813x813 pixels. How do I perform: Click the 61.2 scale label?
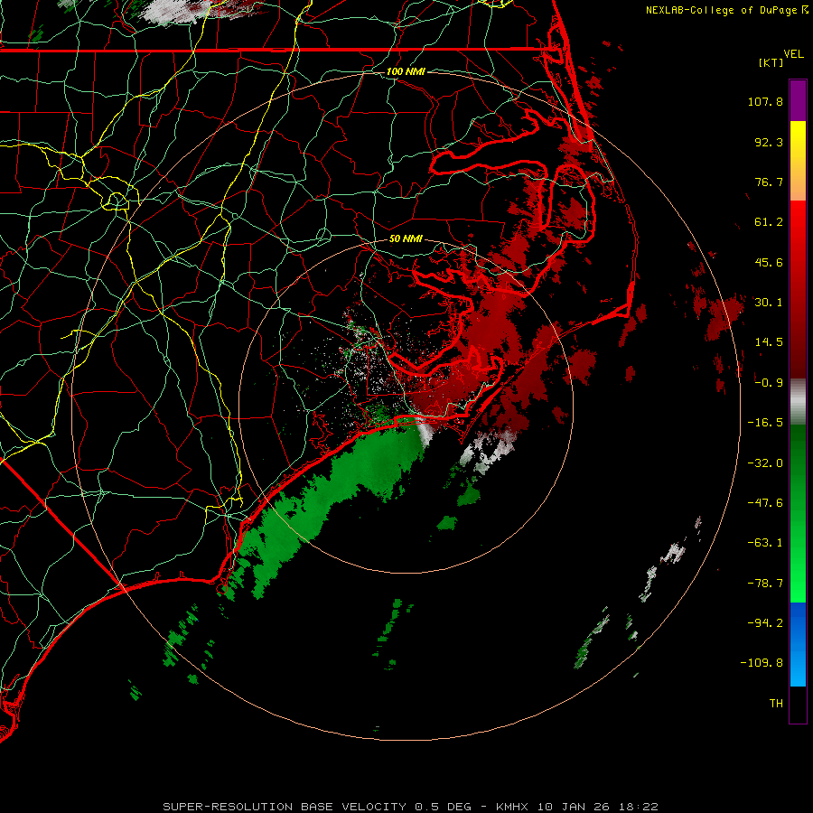pos(769,222)
